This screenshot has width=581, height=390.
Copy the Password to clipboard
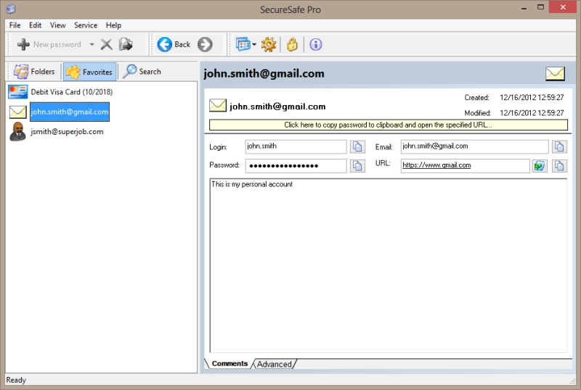pyautogui.click(x=357, y=166)
